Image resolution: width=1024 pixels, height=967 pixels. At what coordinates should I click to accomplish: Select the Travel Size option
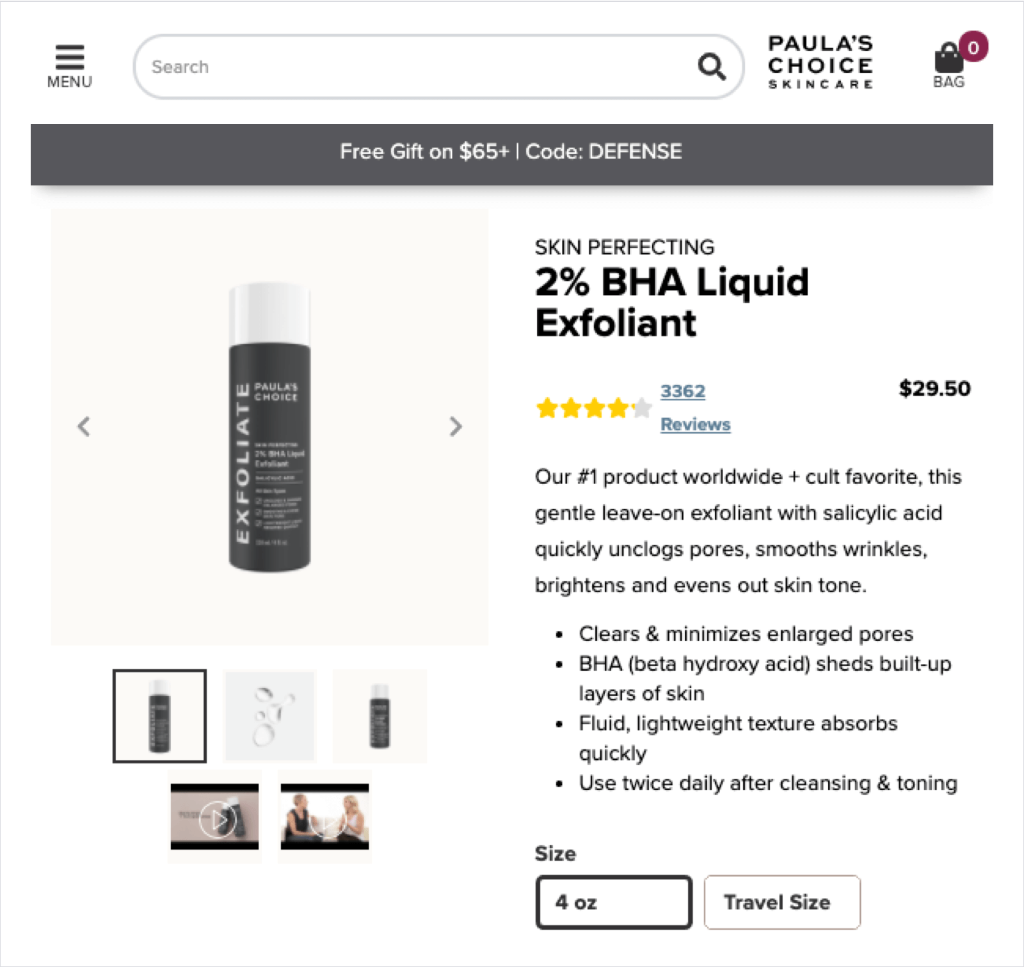click(782, 902)
